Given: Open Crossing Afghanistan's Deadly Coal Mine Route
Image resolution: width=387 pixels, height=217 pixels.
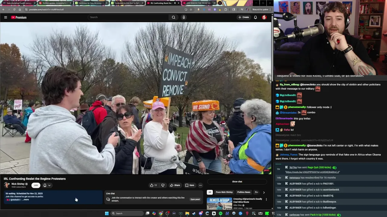Looking at the screenshot, I should coord(248,200).
